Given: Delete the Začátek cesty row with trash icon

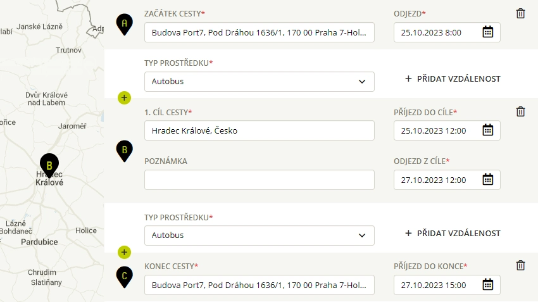Looking at the screenshot, I should click(x=520, y=13).
